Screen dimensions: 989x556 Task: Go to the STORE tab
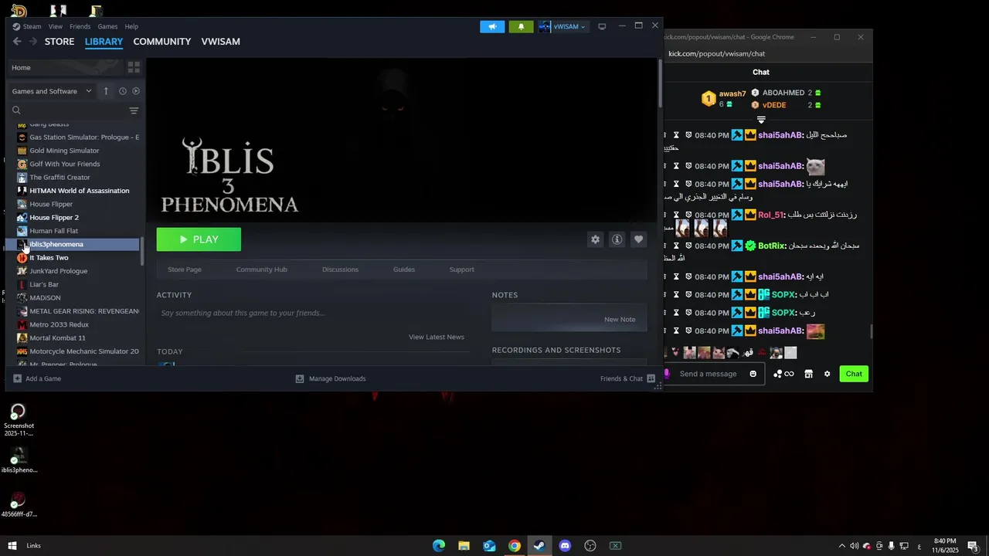pyautogui.click(x=59, y=42)
